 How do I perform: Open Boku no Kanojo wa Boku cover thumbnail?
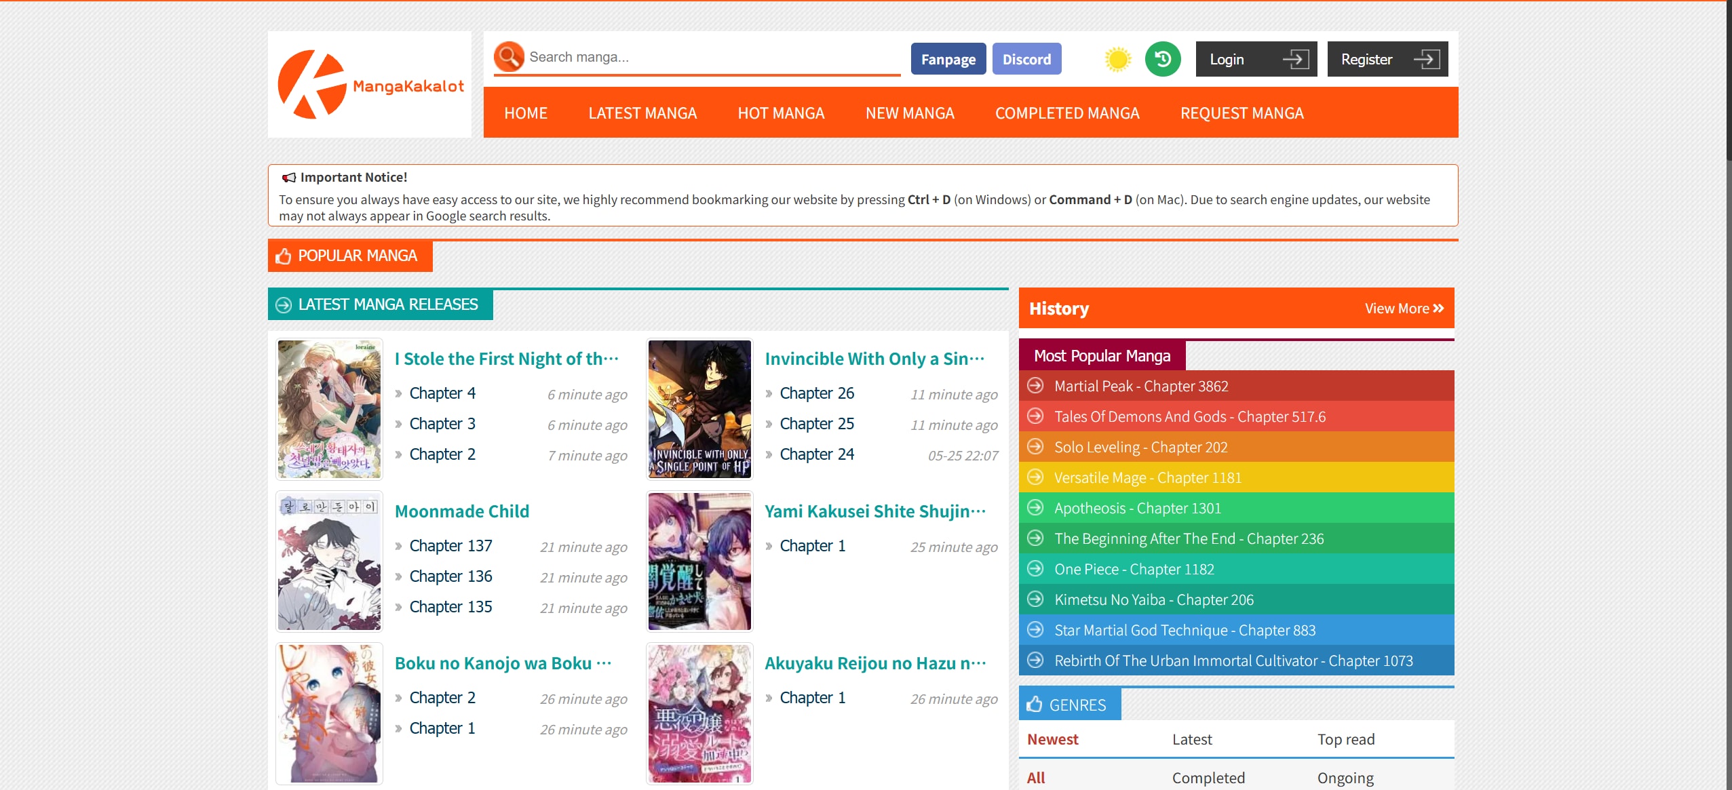(330, 714)
